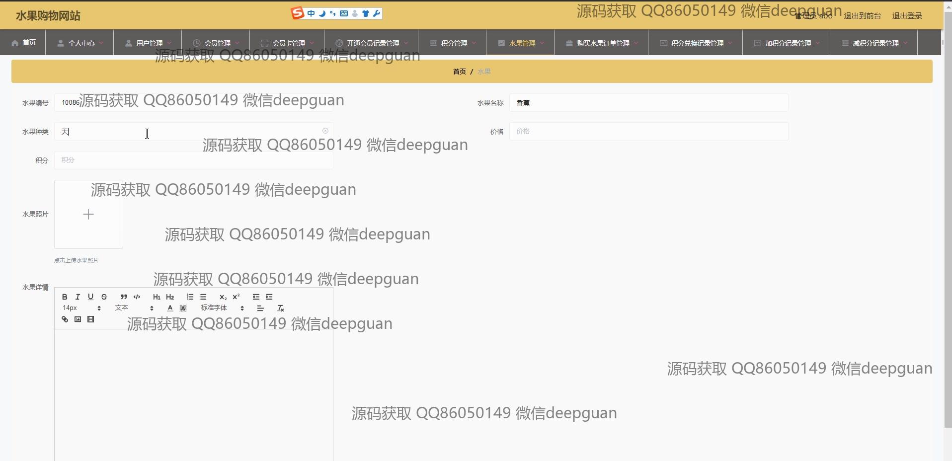The width and height of the screenshot is (952, 461).
Task: Click the 退出登录 link
Action: [x=907, y=16]
